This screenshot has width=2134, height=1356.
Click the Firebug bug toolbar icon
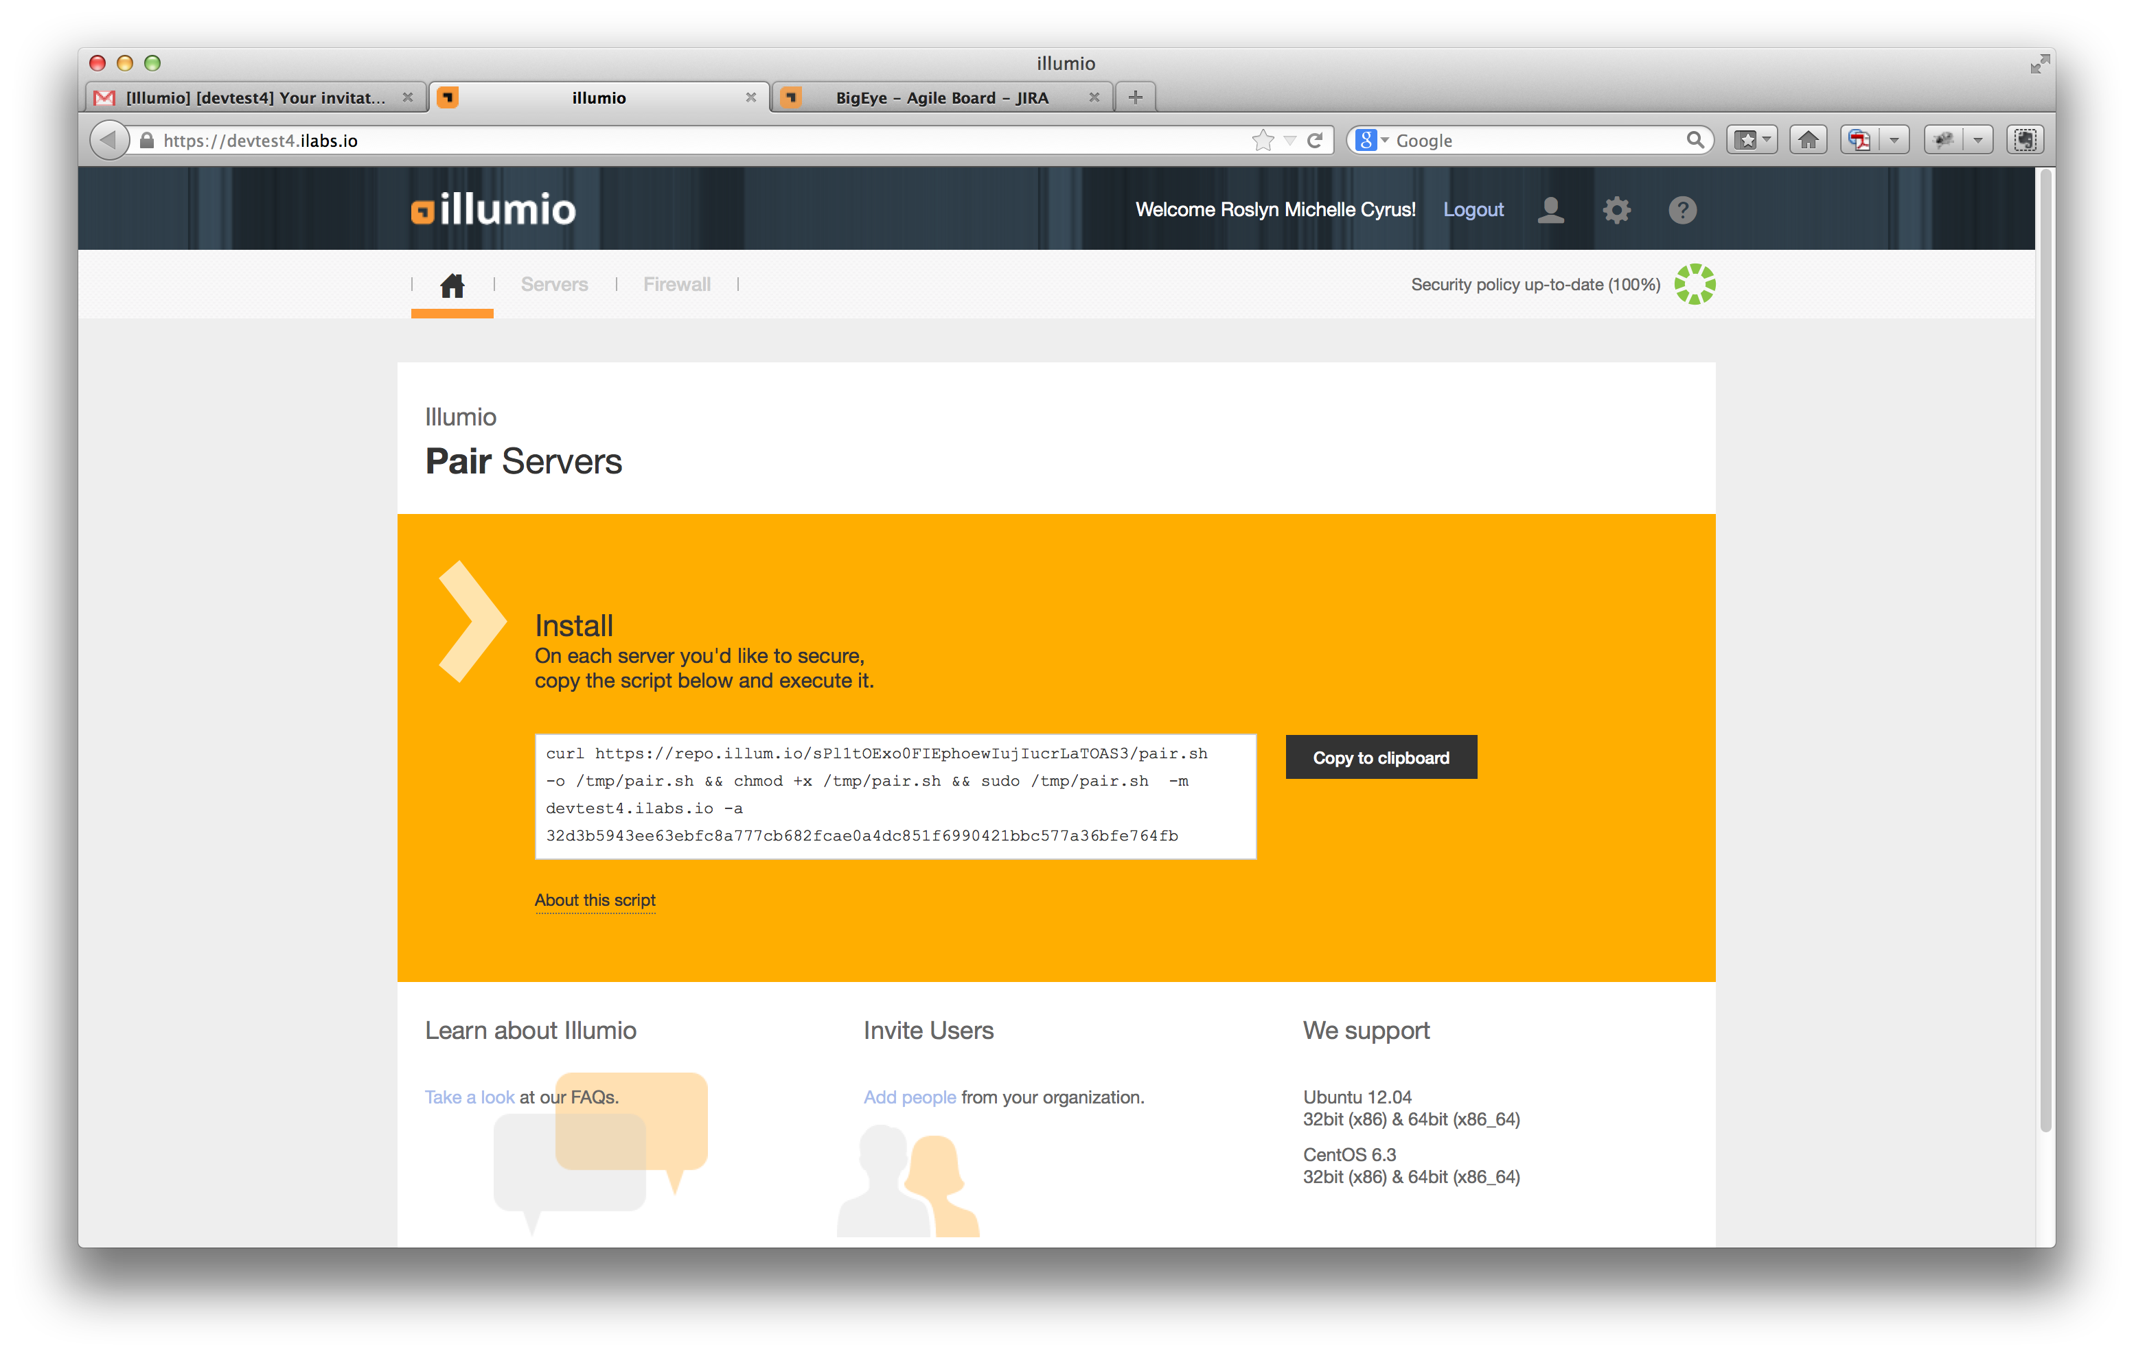pyautogui.click(x=1943, y=140)
